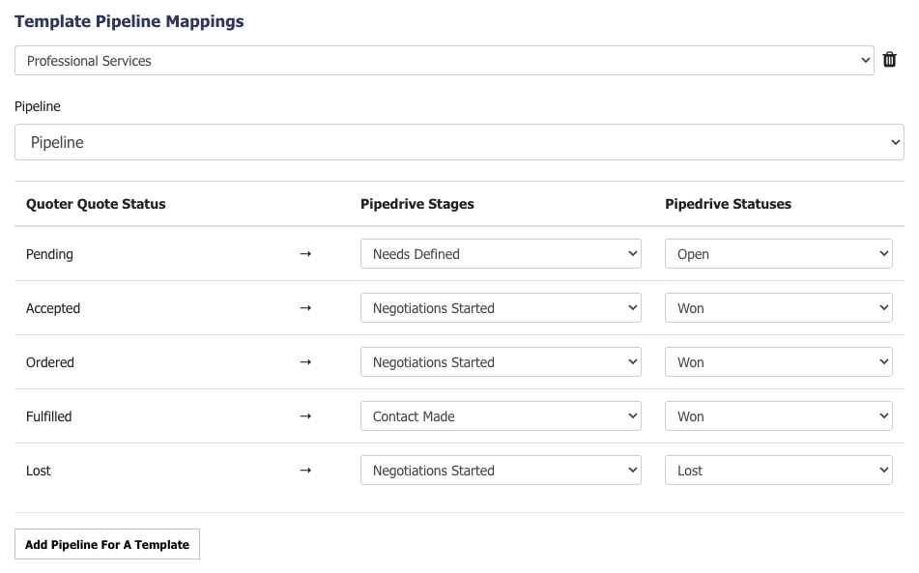
Task: Click the arrow icon beside Fulfilled
Action: (305, 416)
